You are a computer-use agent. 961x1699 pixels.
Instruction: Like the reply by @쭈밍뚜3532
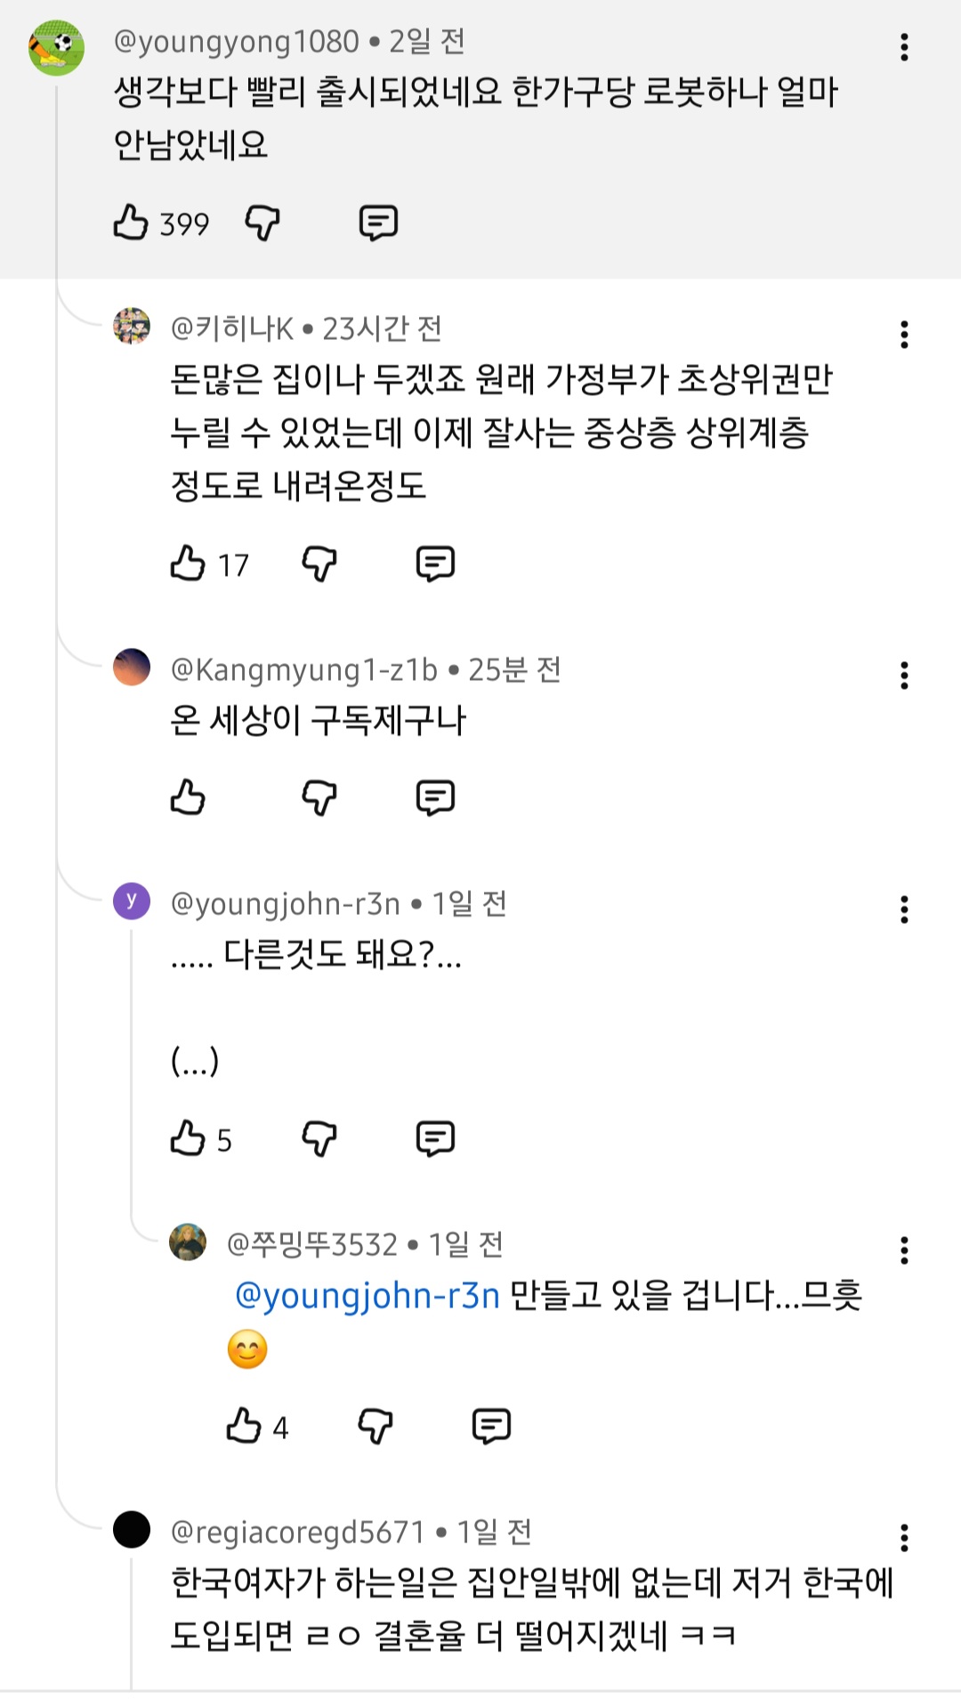(x=244, y=1426)
